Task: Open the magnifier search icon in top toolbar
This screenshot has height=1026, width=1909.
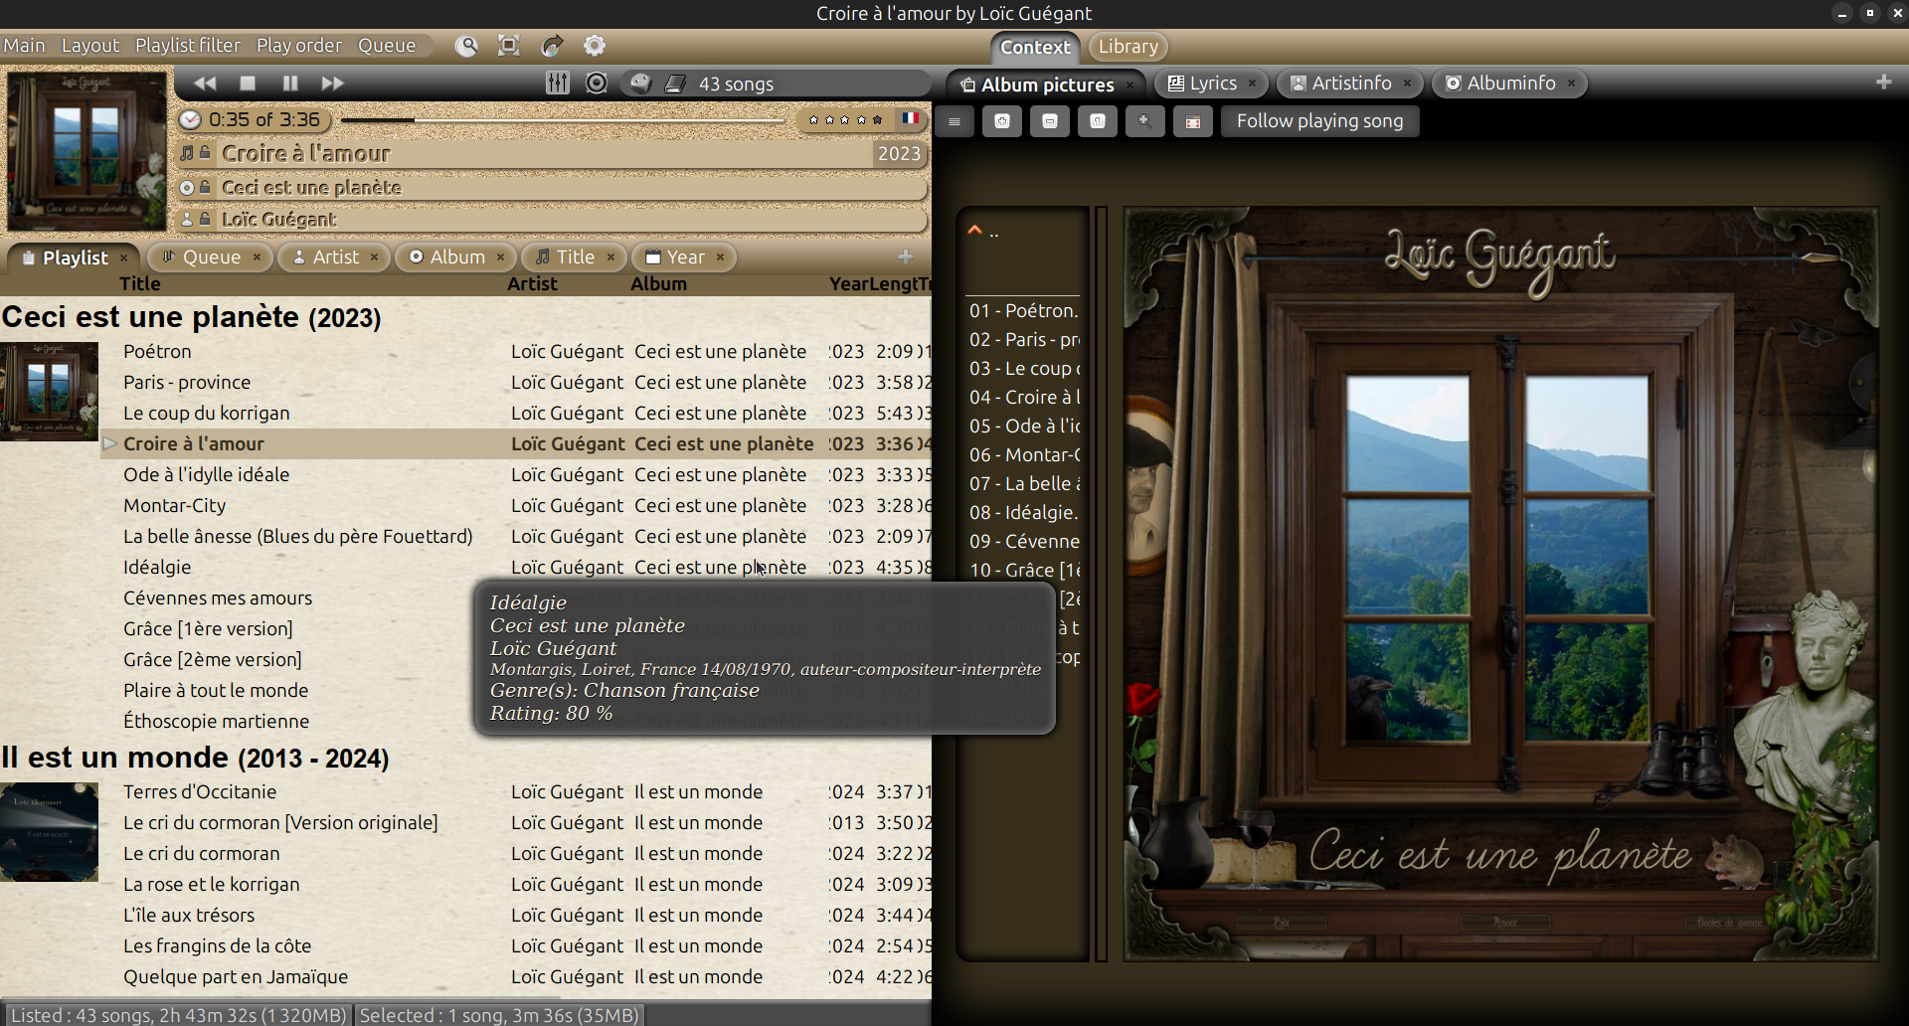Action: [x=466, y=46]
